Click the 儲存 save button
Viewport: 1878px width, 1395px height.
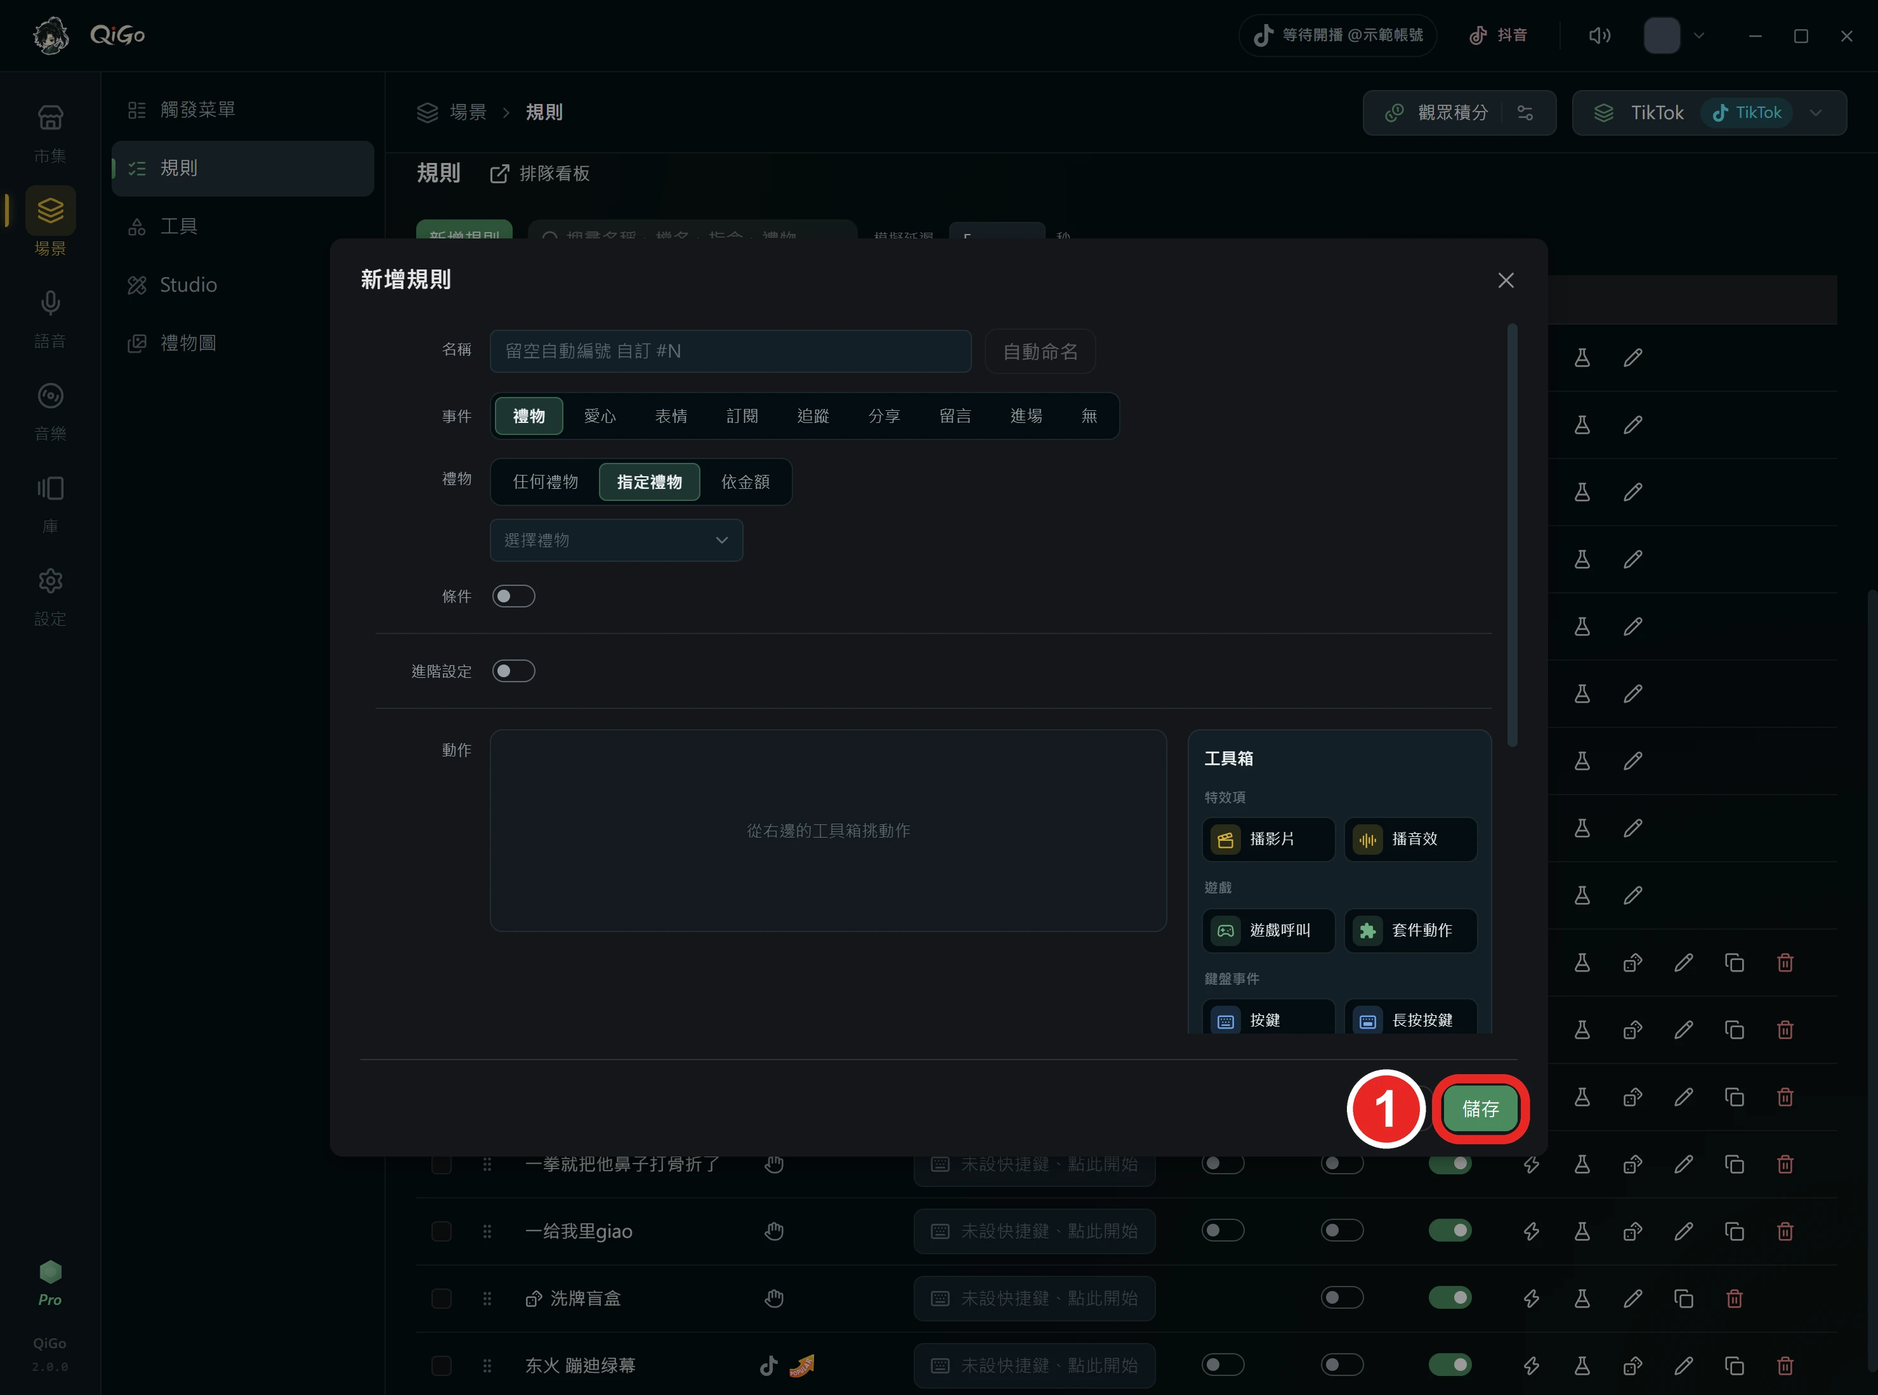[1480, 1110]
